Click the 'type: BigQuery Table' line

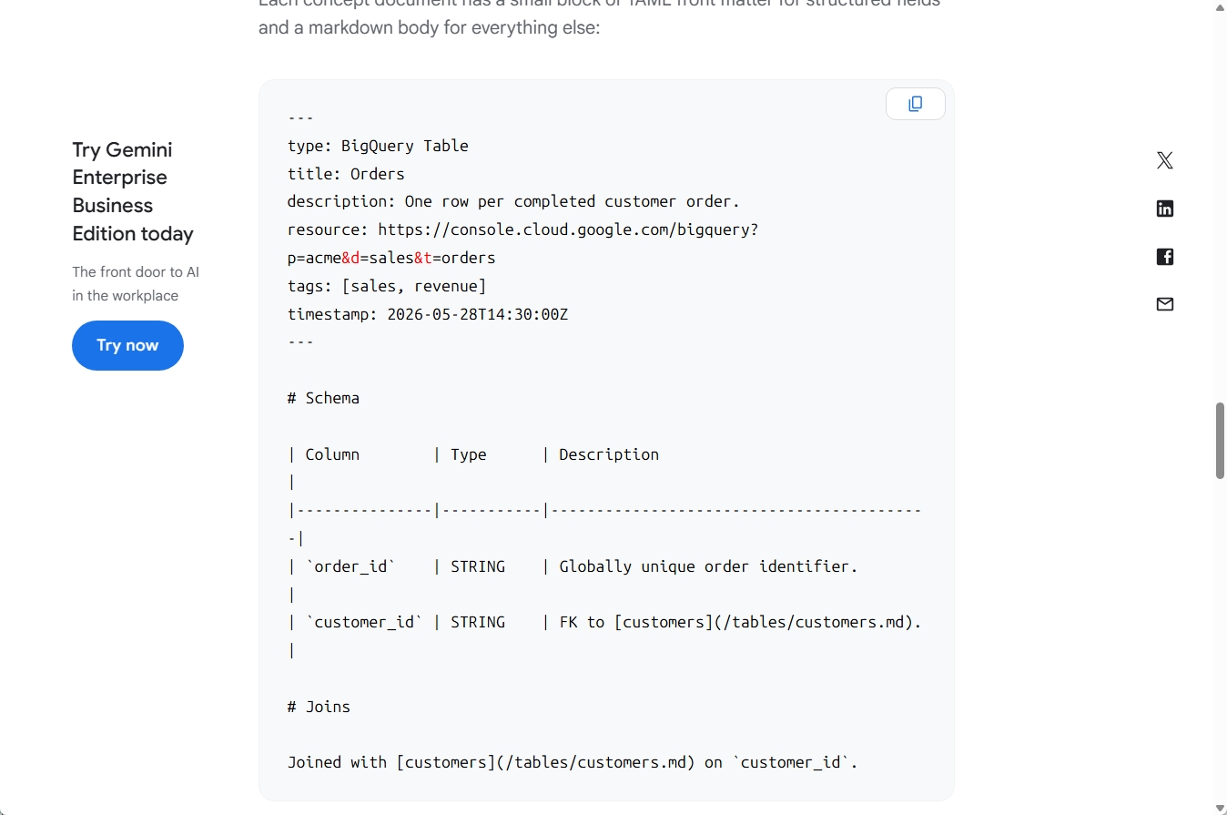click(378, 146)
